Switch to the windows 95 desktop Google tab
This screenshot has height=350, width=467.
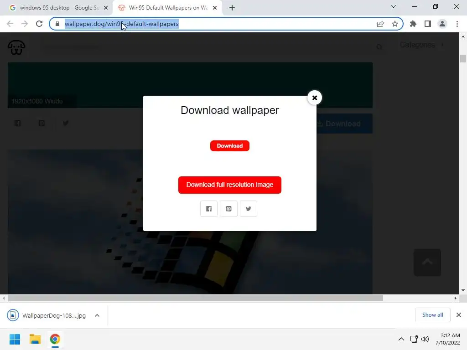click(59, 8)
